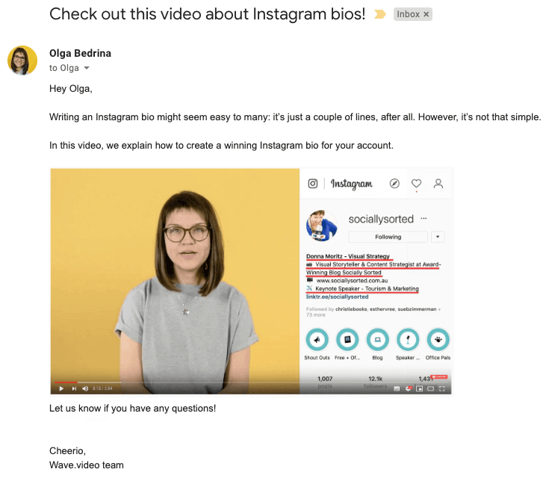Image resolution: width=546 pixels, height=487 pixels.
Task: Open the Shout Outs story highlight
Action: 317,340
